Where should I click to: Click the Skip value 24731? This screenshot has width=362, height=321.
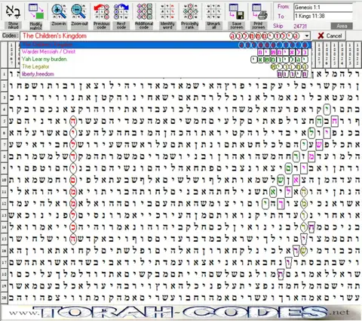tap(300, 26)
